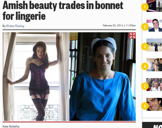Open the first trending story thumbnail
This screenshot has height=128, width=162.
[154, 6]
